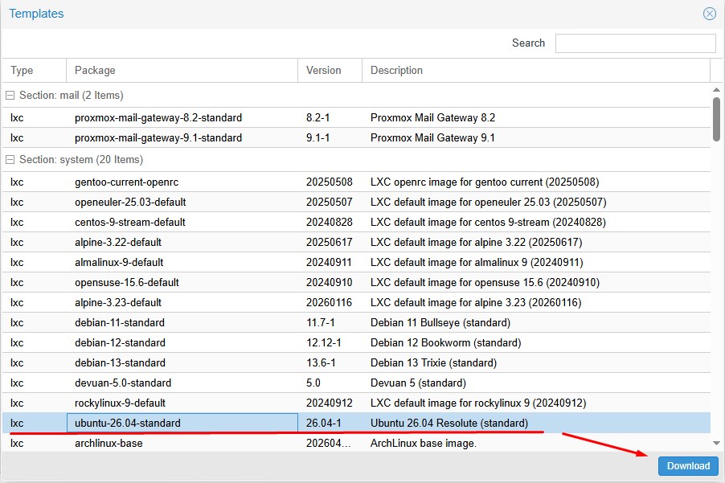
Task: Select gentoo-current-openrc template row
Action: pos(356,182)
